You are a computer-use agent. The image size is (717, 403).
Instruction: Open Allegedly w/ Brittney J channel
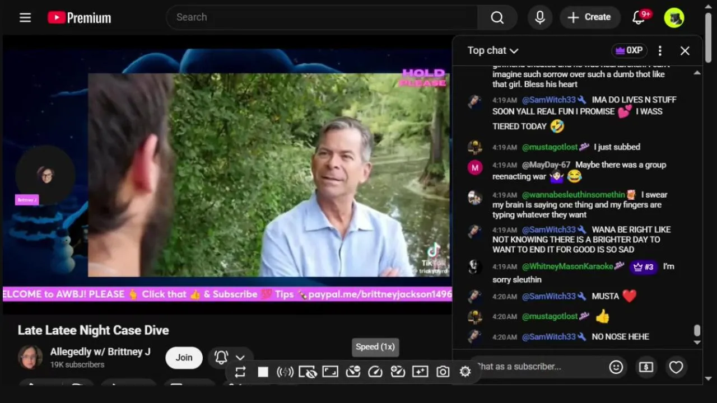[100, 352]
